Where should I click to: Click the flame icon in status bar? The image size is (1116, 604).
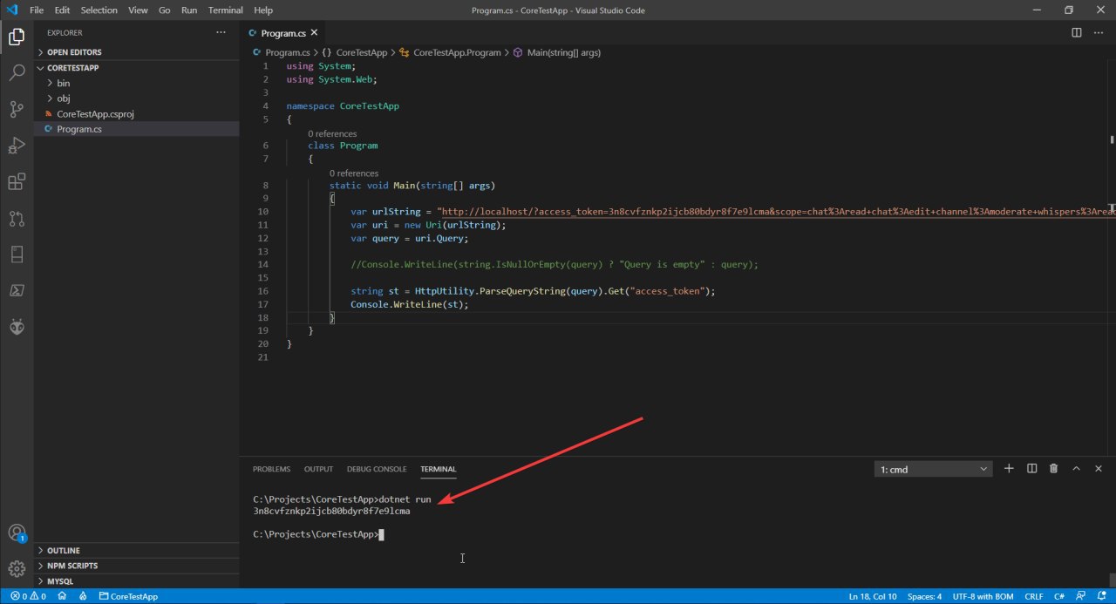pos(83,596)
